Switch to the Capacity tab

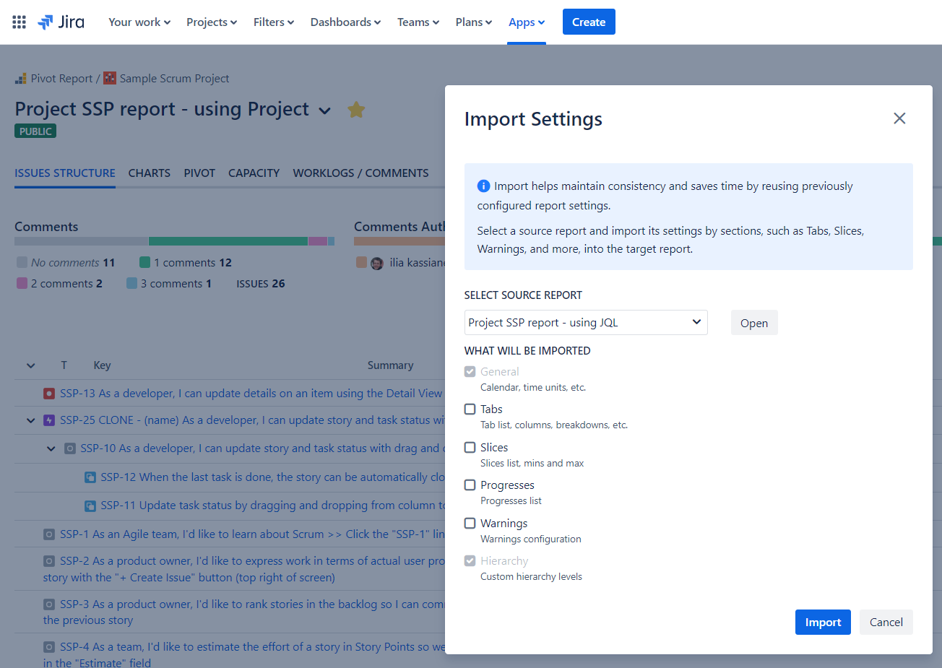pyautogui.click(x=254, y=173)
